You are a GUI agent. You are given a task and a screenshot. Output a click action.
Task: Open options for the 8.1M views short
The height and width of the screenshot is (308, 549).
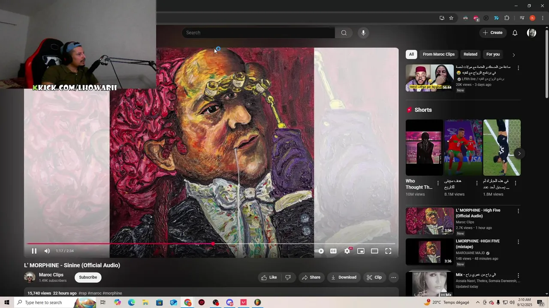pyautogui.click(x=477, y=183)
